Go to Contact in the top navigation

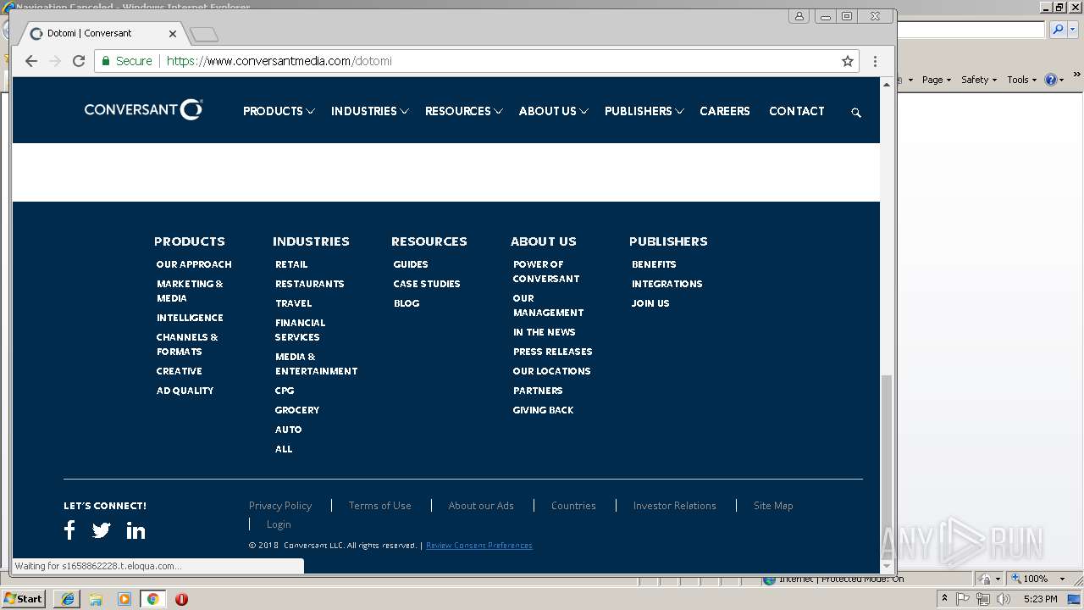797,111
